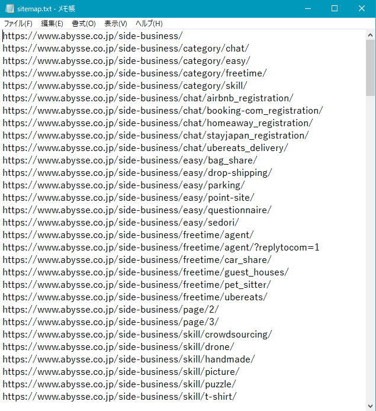376x411 pixels.
Task: Click the line ending in chat/airbnb_registration/
Action: tap(148, 98)
